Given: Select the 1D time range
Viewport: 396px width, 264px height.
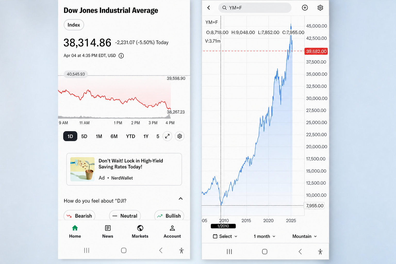Looking at the screenshot, I should click(x=70, y=136).
